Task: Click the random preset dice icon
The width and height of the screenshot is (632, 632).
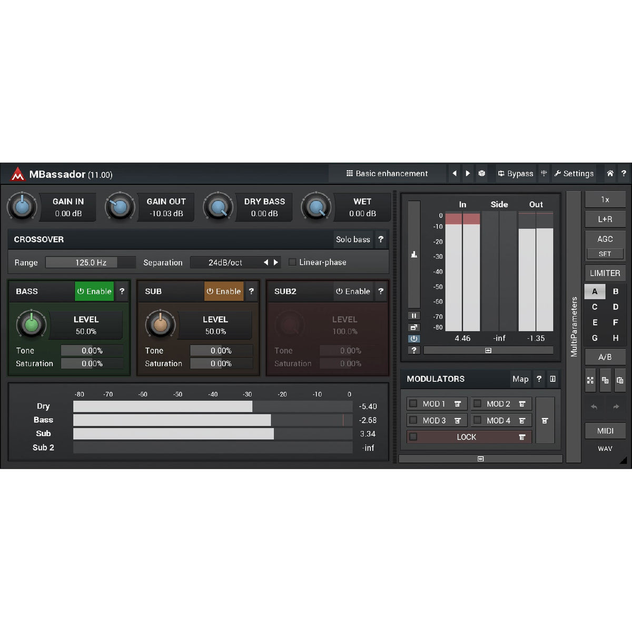Action: [x=481, y=173]
